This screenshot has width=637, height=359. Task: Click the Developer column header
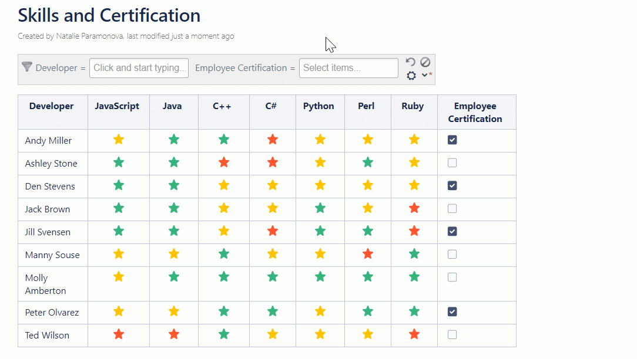[52, 106]
